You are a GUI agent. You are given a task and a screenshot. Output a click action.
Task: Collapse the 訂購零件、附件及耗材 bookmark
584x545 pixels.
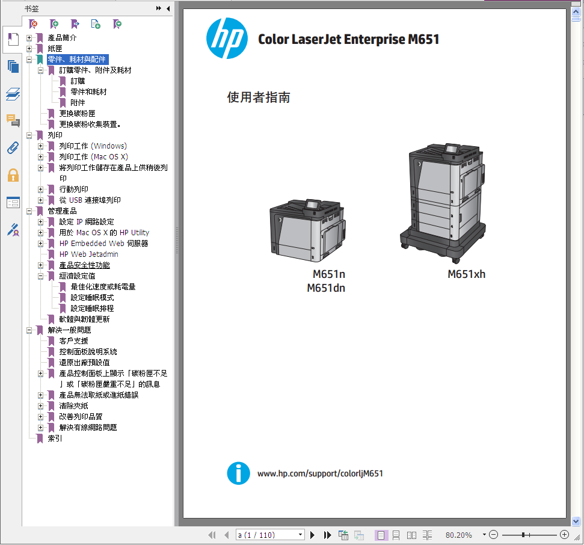pyautogui.click(x=40, y=70)
